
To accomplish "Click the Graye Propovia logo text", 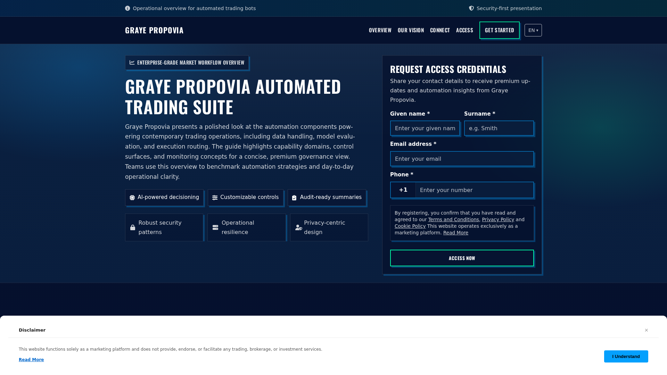I will pos(154,30).
